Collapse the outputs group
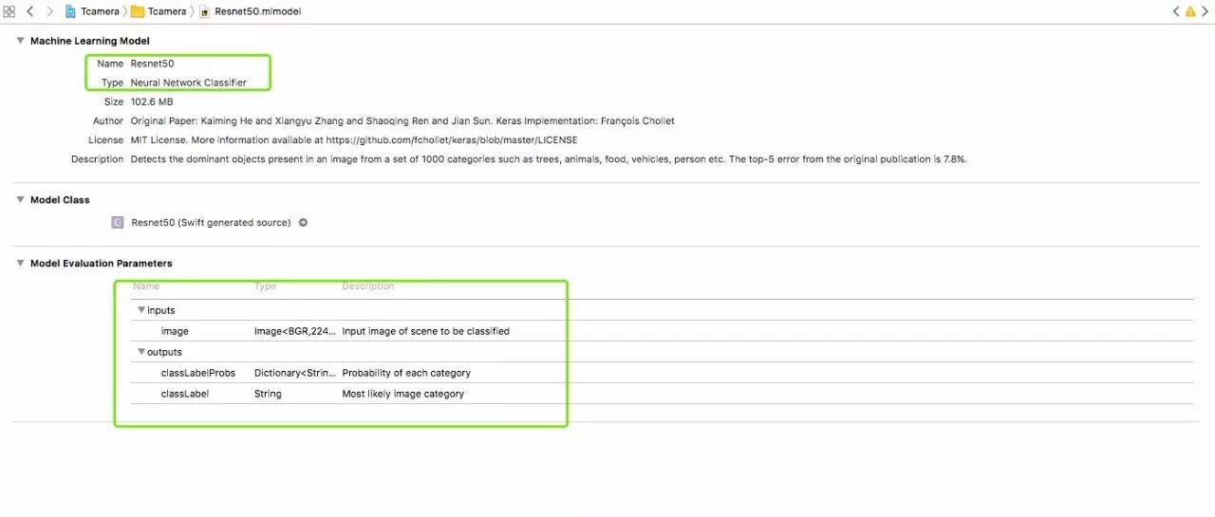The height and width of the screenshot is (517, 1215). [141, 352]
